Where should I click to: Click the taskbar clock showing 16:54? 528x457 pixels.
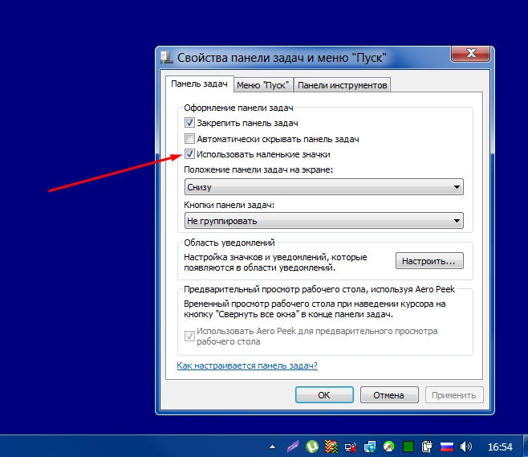click(x=500, y=446)
